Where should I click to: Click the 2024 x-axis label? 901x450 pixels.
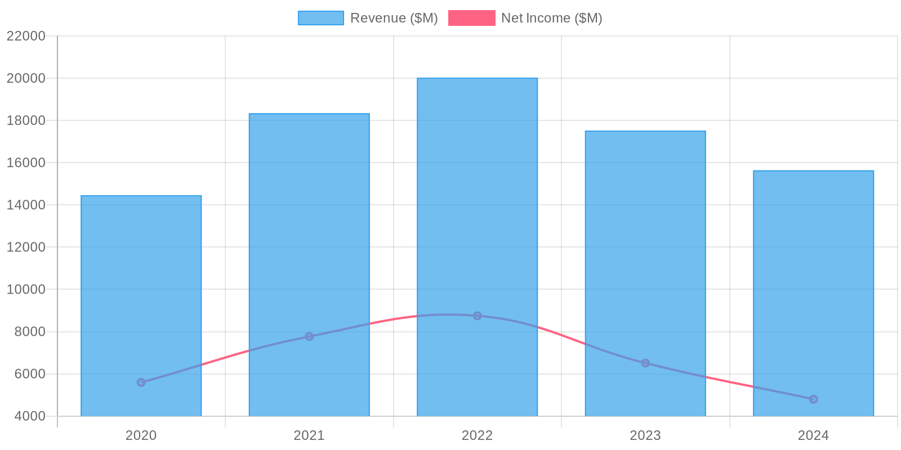coord(813,435)
